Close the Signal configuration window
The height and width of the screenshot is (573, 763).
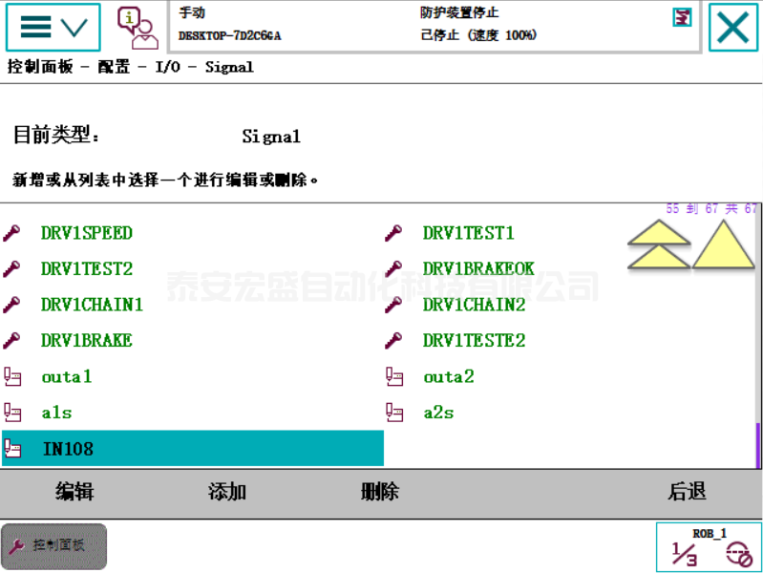tap(732, 28)
